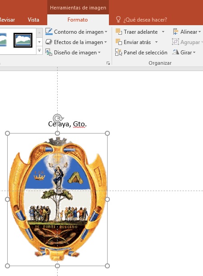Click the Celaya, Gto. text title
Viewport: 203px width, 276px height.
pos(68,124)
